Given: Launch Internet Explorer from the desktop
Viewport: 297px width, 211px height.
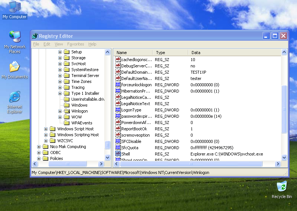Looking at the screenshot, I should click(14, 102).
